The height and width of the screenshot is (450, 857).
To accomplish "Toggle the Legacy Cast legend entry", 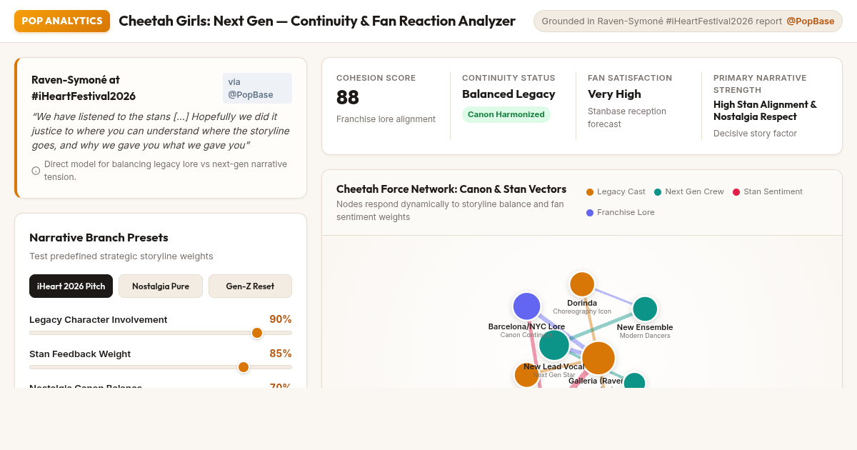I will (616, 192).
